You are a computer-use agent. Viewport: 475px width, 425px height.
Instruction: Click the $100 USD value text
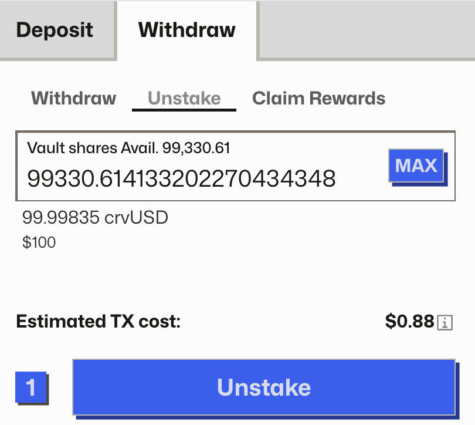[x=39, y=242]
